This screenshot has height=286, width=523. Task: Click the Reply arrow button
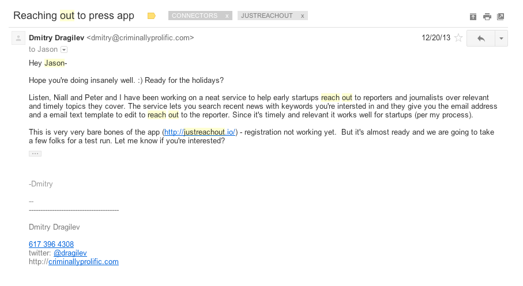pos(481,39)
